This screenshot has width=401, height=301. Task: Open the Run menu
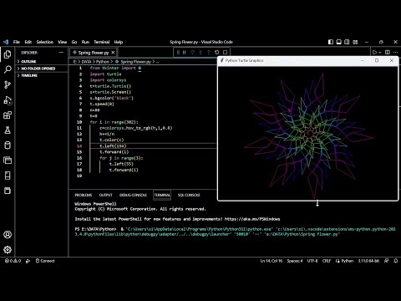85,42
